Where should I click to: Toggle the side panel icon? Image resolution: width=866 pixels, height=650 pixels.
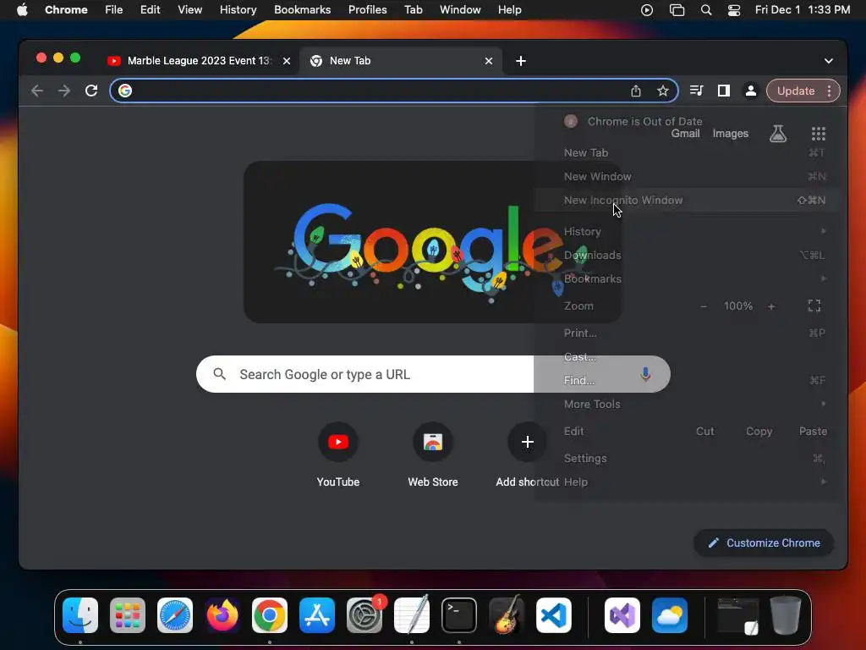click(724, 91)
